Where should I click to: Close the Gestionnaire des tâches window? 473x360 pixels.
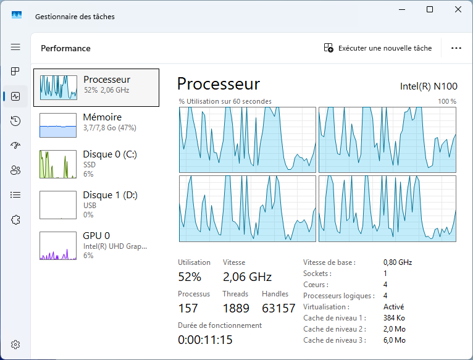click(x=458, y=9)
